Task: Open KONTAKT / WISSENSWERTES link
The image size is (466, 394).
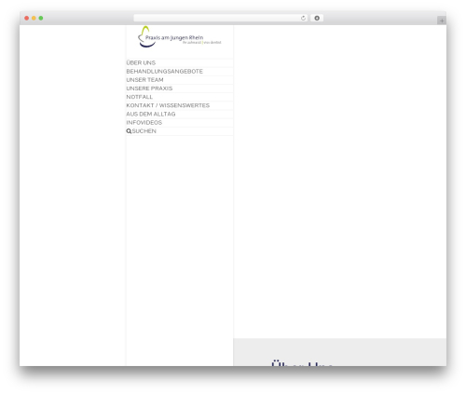Action: (x=168, y=105)
